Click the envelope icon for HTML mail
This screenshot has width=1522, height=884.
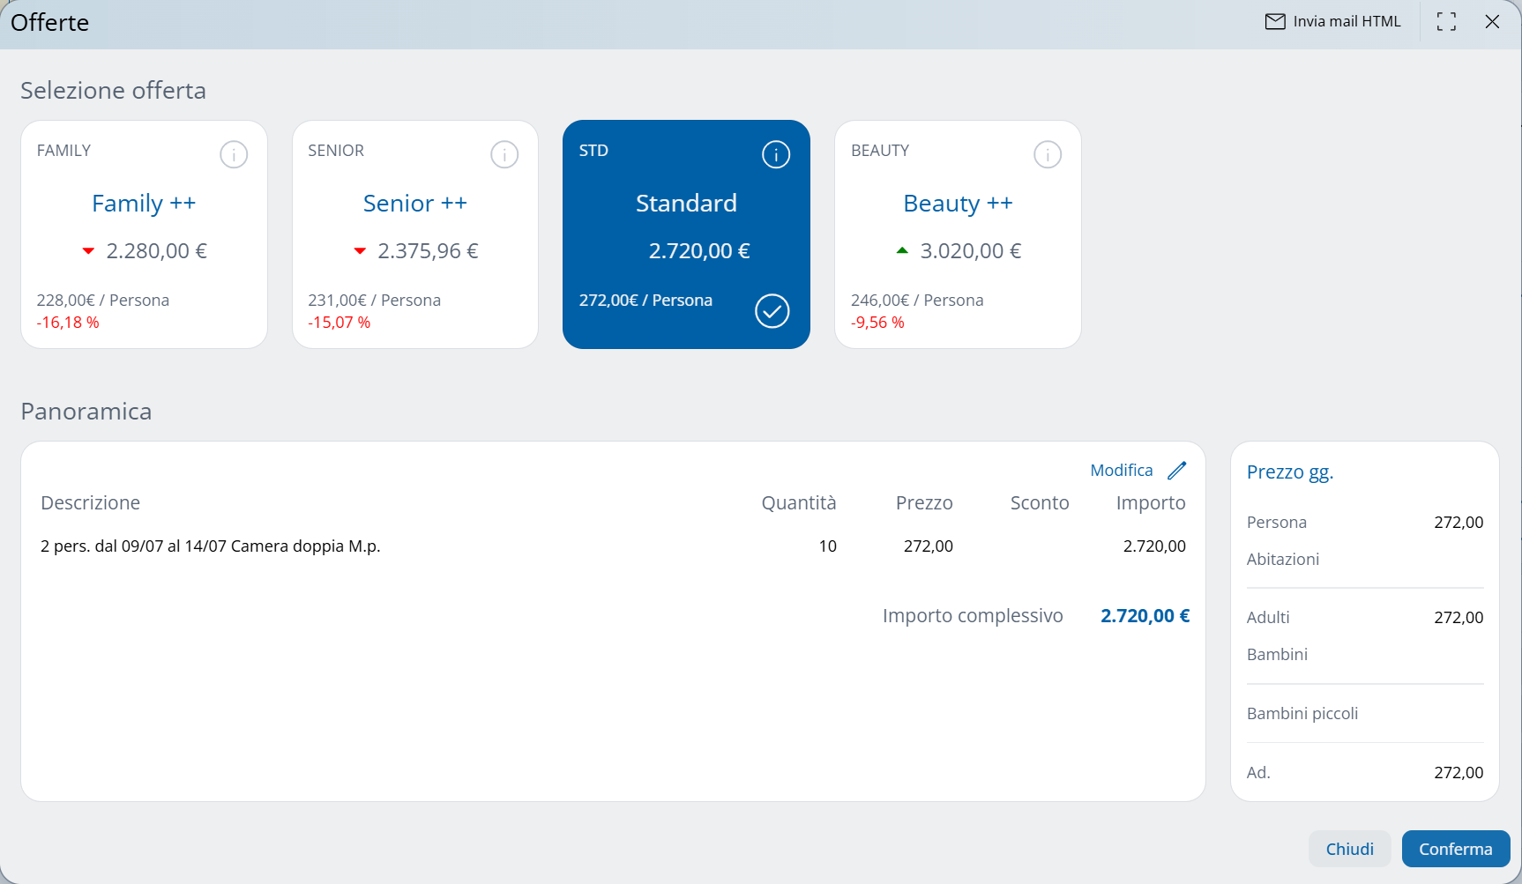pos(1275,22)
